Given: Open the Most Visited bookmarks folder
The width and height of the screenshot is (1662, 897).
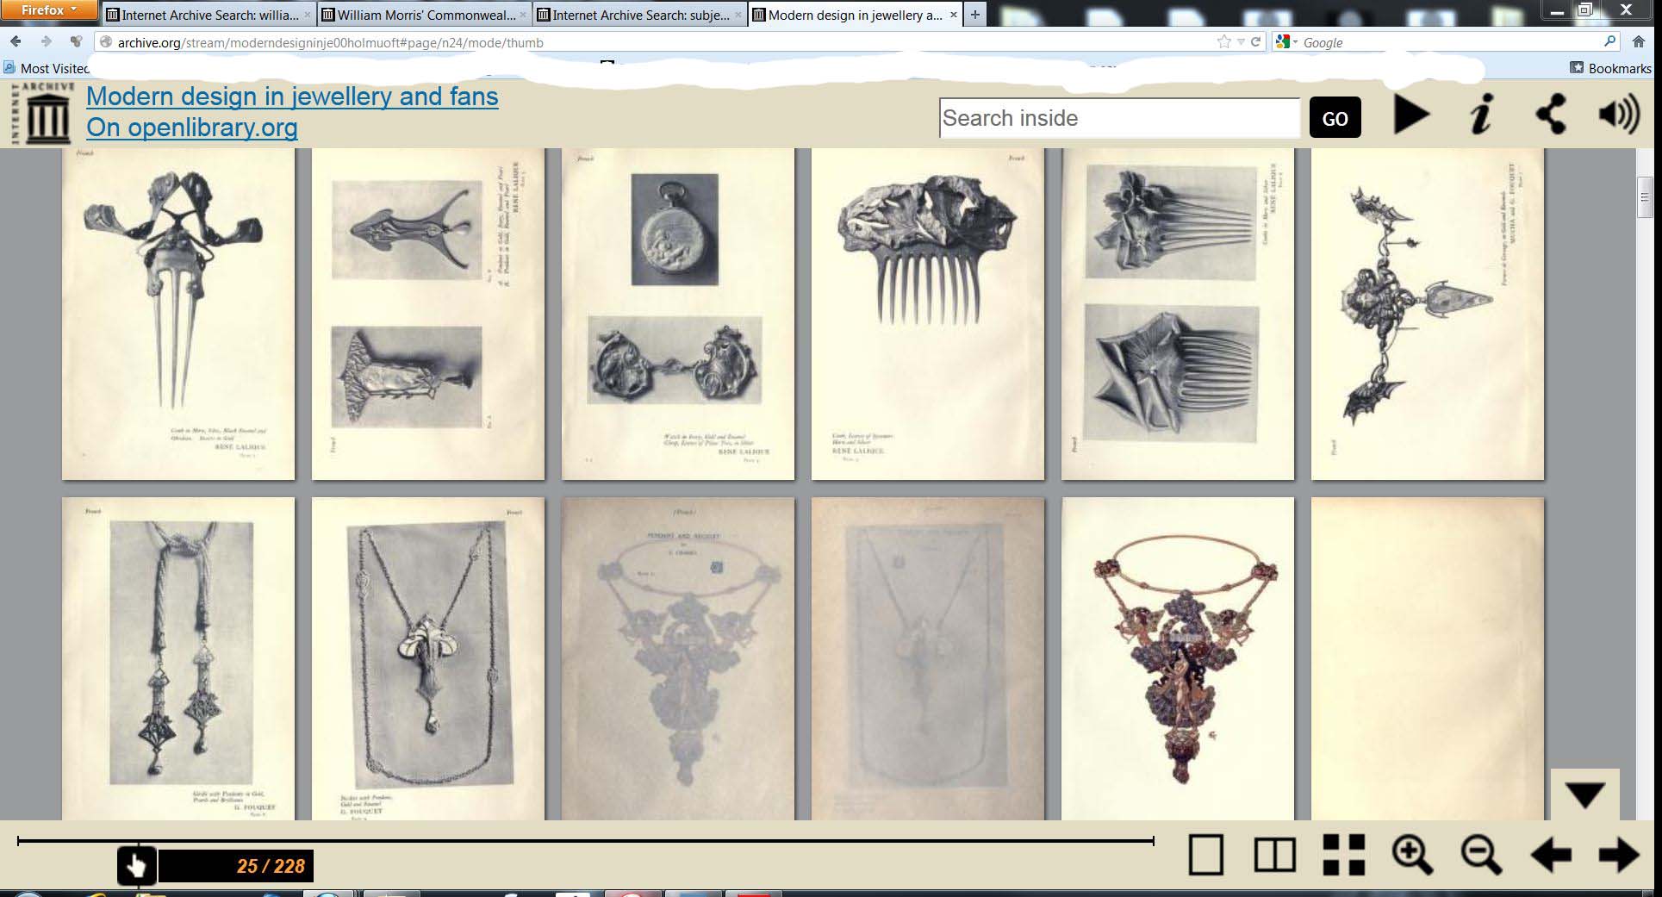Looking at the screenshot, I should pos(47,68).
